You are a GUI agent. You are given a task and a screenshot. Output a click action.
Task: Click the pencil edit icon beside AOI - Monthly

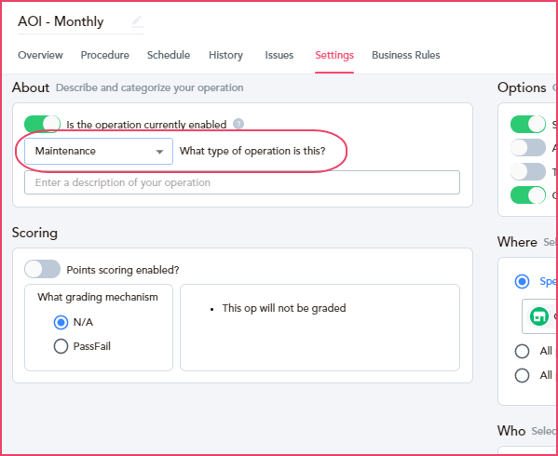coord(137,21)
